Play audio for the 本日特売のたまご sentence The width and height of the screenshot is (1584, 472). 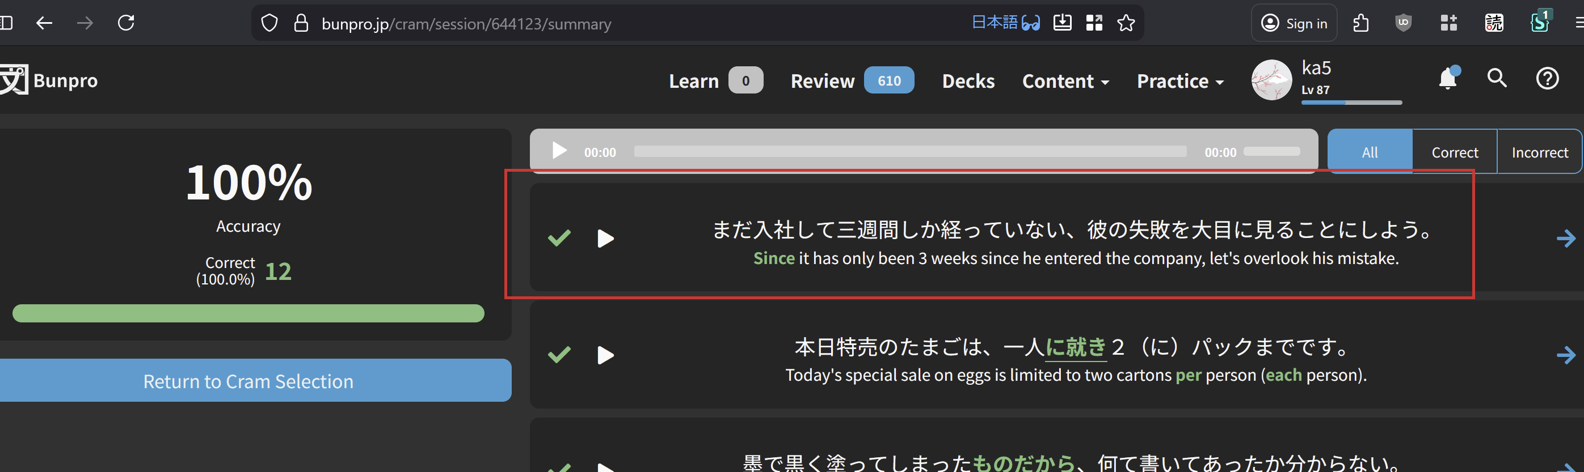coord(605,355)
